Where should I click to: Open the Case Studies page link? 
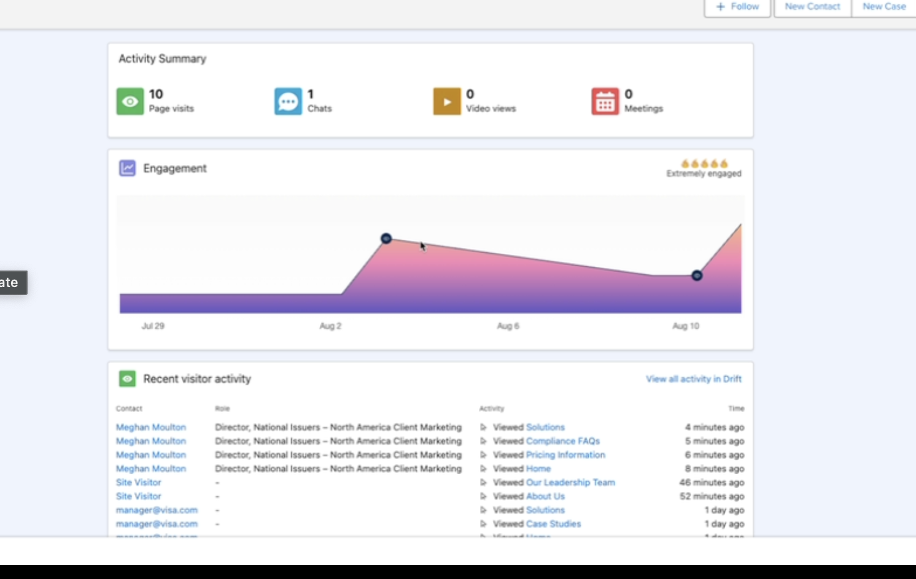point(553,524)
